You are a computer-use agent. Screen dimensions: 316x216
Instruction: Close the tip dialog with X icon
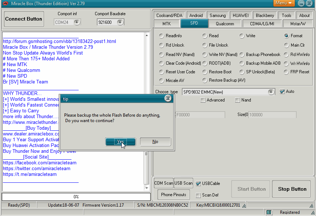point(168,98)
